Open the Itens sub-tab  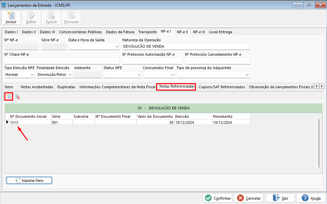click(9, 87)
